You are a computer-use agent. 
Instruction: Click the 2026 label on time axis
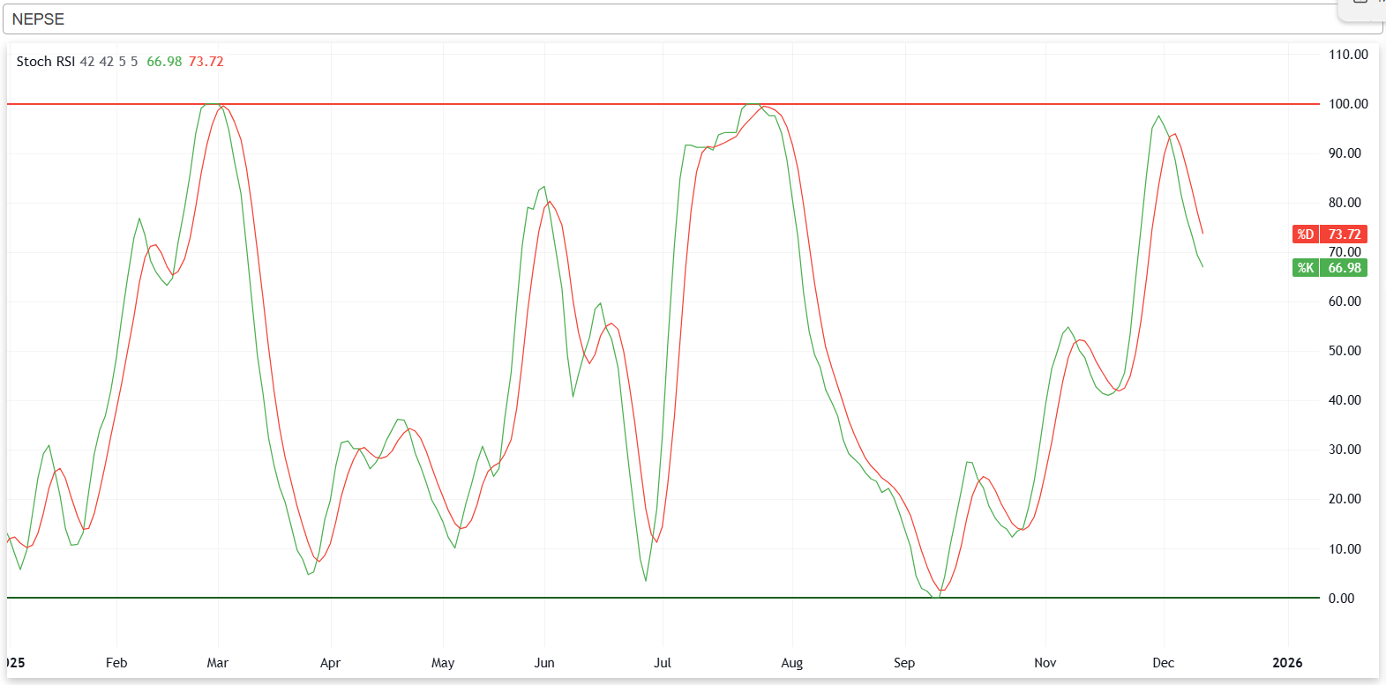(x=1287, y=663)
